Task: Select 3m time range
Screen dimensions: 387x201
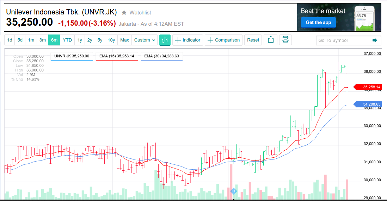Action: [x=43, y=40]
